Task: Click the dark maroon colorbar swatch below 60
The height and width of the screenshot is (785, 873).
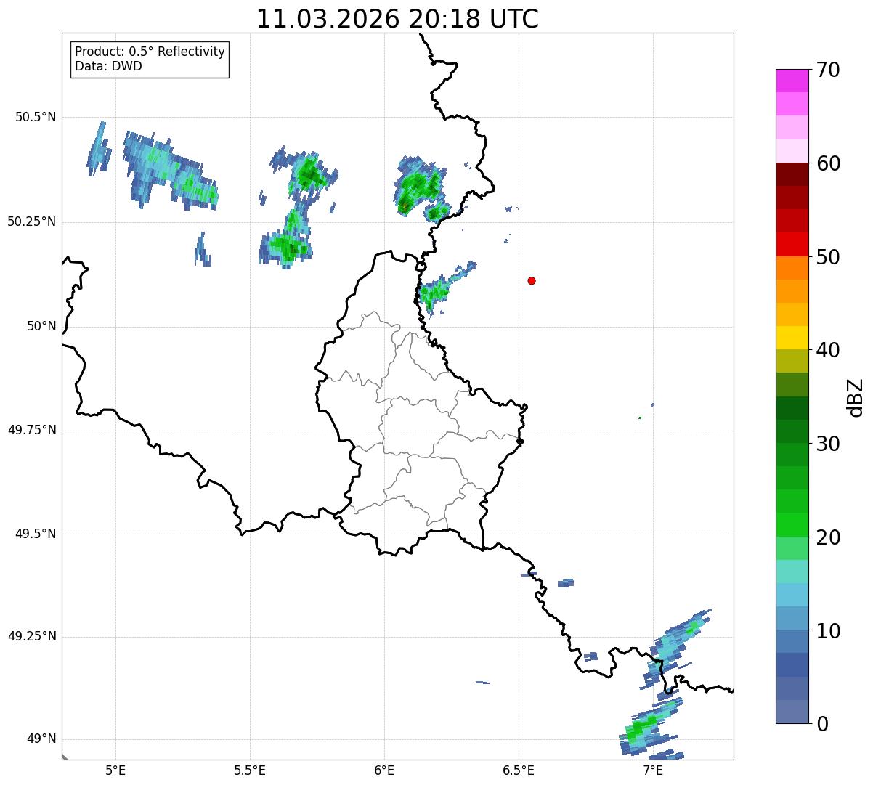Action: tap(792, 174)
